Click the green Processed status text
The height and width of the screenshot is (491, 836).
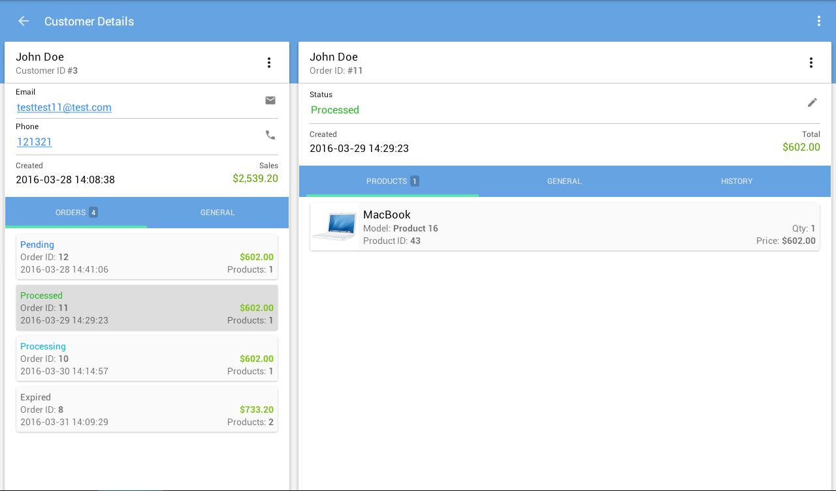[x=335, y=110]
